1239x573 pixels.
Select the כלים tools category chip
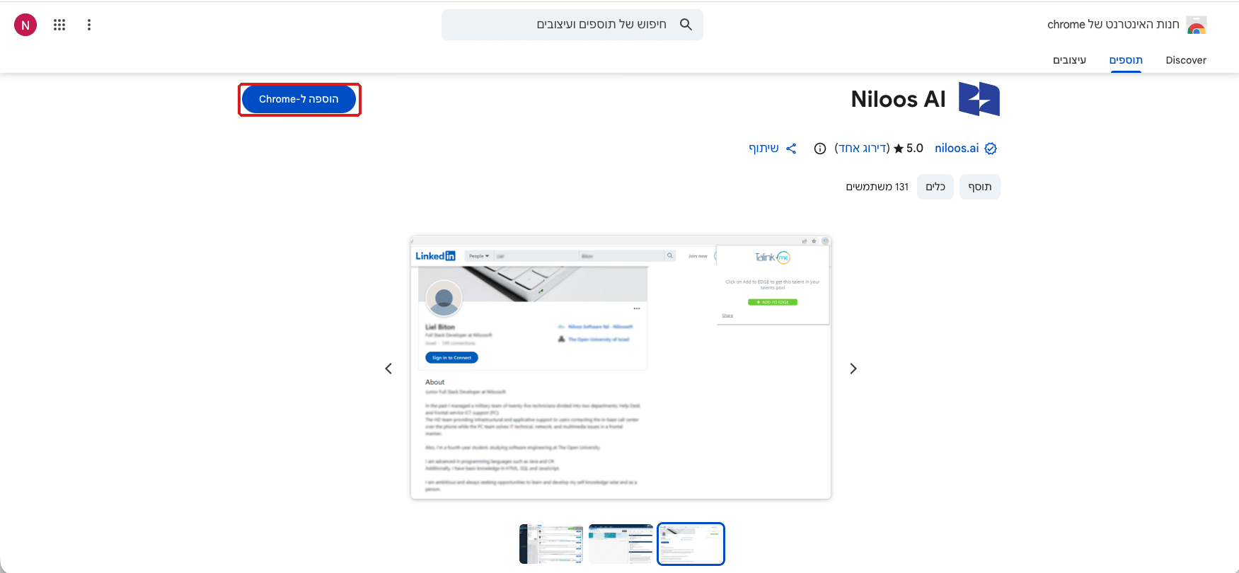pos(935,187)
